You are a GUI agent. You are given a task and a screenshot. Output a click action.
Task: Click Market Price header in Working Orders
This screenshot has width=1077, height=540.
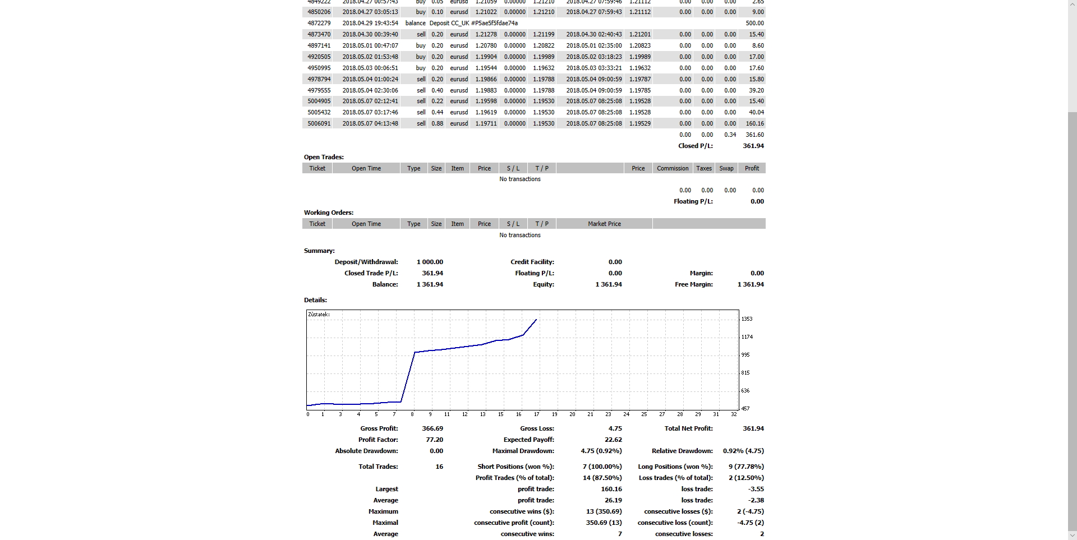coord(604,224)
